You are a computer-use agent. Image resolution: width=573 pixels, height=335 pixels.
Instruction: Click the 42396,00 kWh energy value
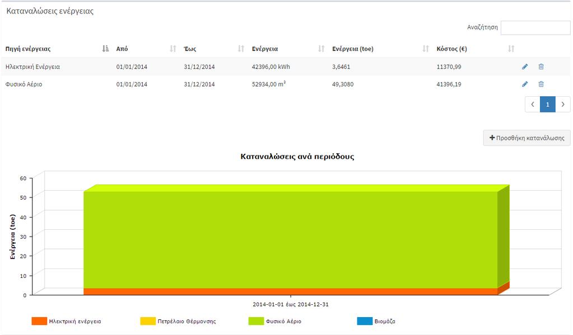(x=271, y=67)
